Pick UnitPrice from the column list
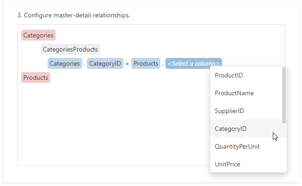 (227, 164)
